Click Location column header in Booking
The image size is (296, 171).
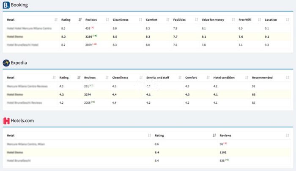point(271,19)
